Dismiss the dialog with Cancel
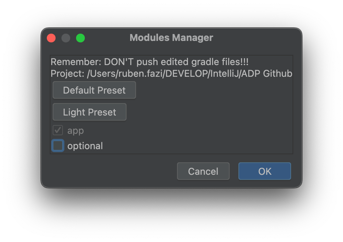This screenshot has width=343, height=242. click(x=203, y=171)
